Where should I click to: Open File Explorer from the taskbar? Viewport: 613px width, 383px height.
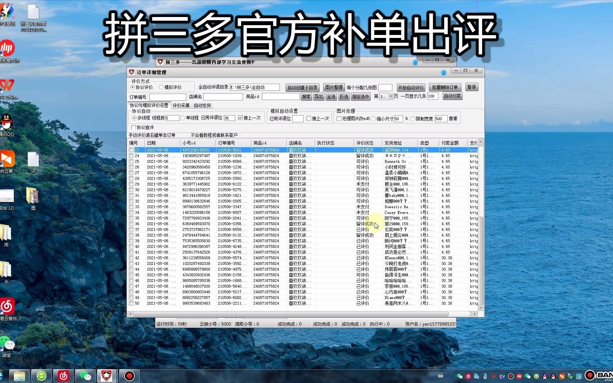click(x=19, y=376)
